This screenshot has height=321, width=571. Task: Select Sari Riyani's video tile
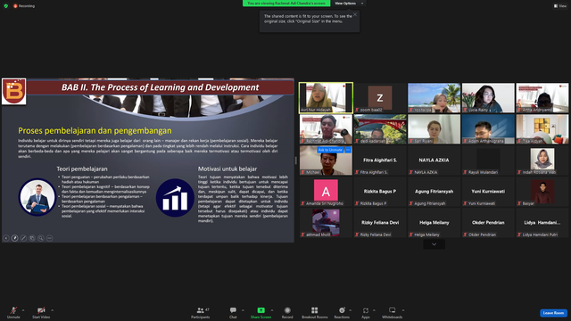pyautogui.click(x=434, y=128)
